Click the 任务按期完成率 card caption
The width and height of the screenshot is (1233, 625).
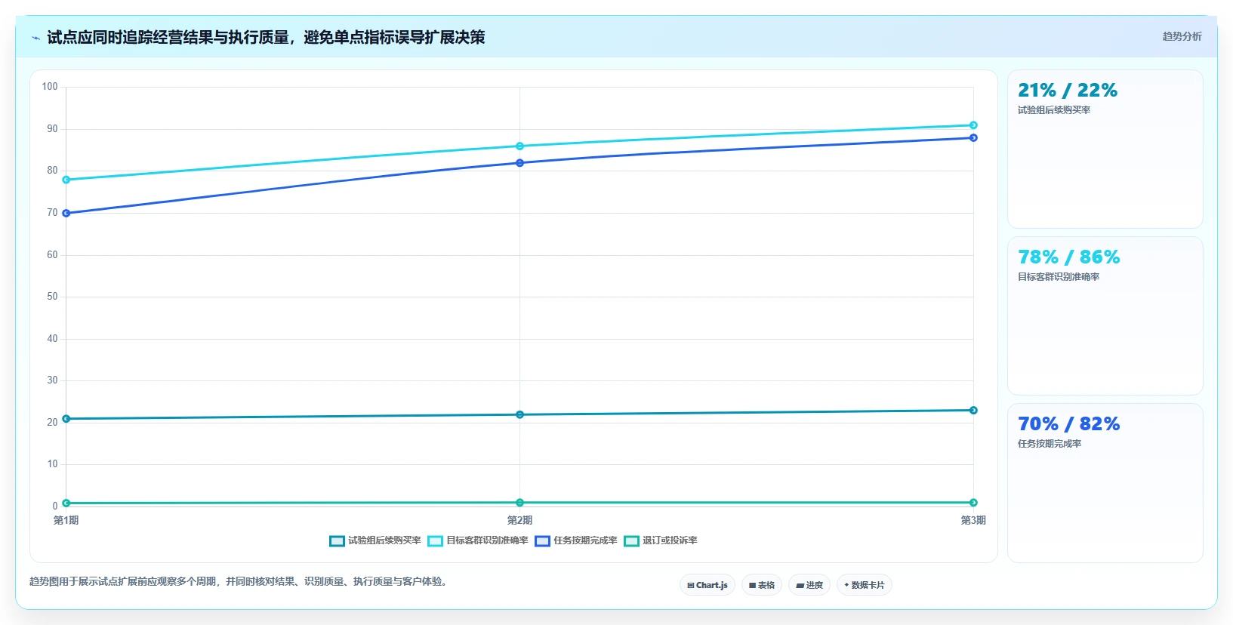(1050, 444)
